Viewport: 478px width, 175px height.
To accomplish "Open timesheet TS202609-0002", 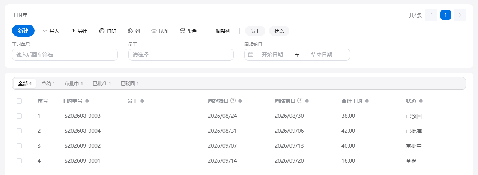I will point(81,146).
